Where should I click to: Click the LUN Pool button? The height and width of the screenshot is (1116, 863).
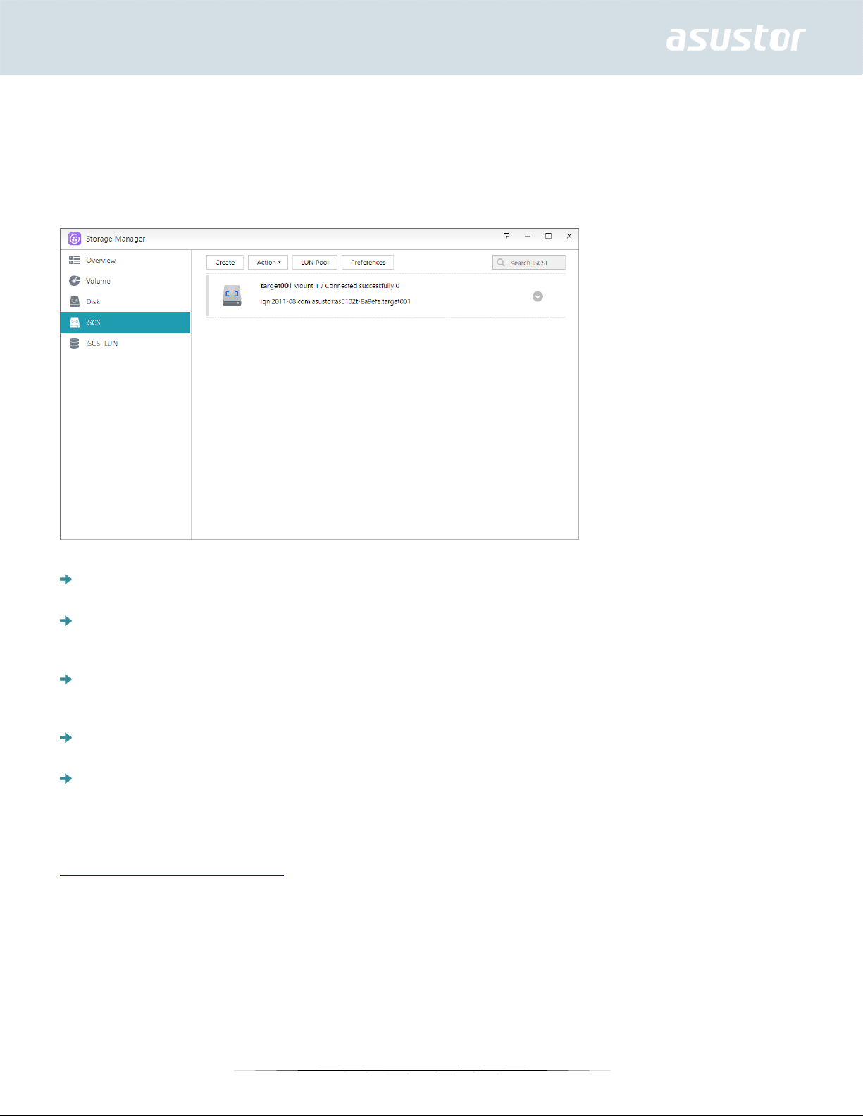[315, 263]
